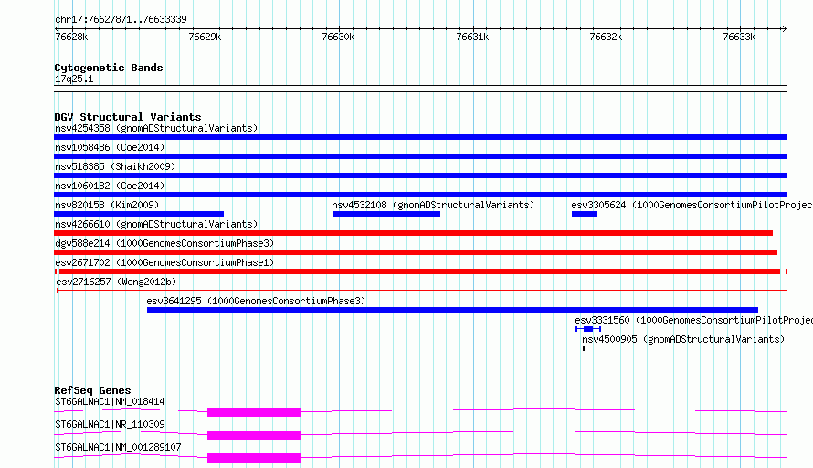Click the RefSeq Genes track title

click(93, 390)
